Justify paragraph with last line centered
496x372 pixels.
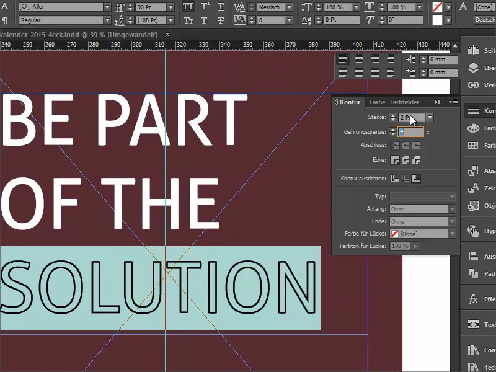point(359,73)
